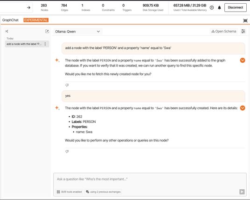This screenshot has width=250, height=200.
Task: Toggle fullscreen icon for GraphChat panel
Action: tap(245, 20)
